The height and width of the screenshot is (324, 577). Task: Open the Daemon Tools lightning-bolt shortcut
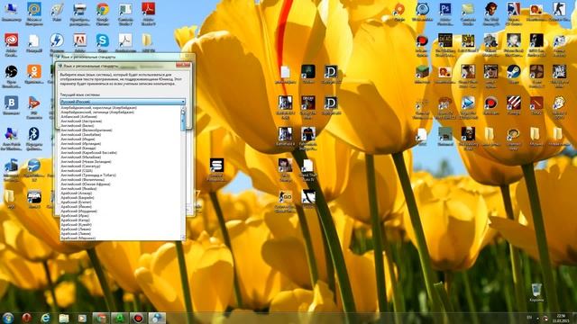(x=57, y=40)
